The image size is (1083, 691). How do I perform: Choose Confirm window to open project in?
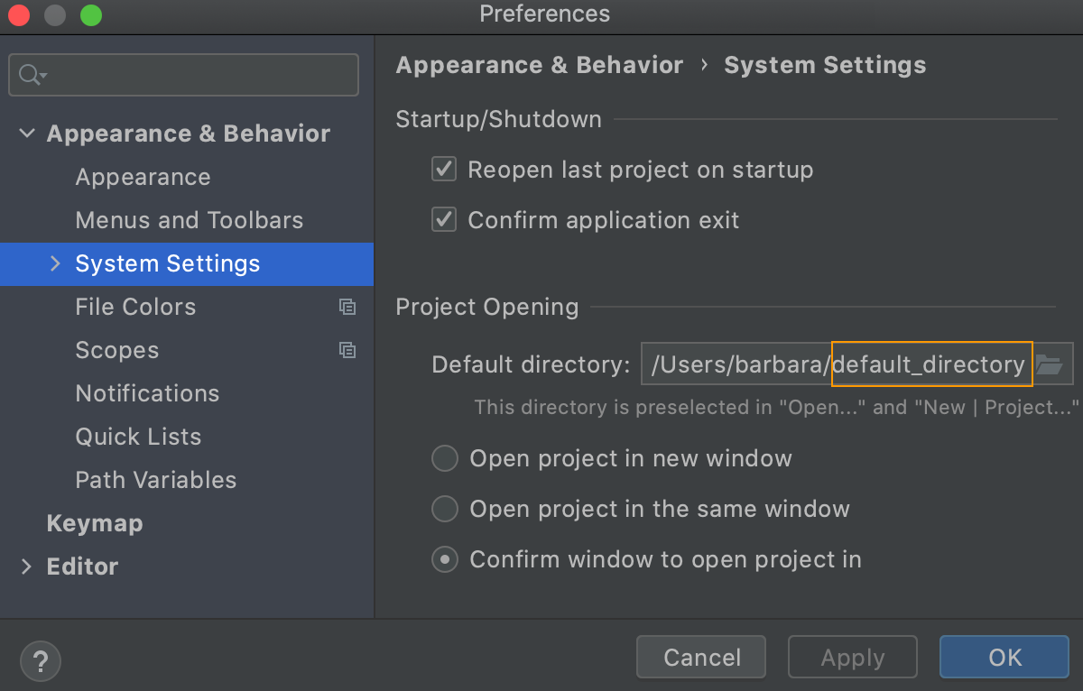444,559
